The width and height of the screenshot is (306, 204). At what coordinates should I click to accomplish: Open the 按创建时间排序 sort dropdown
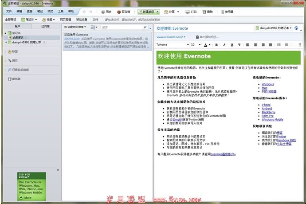75,27
